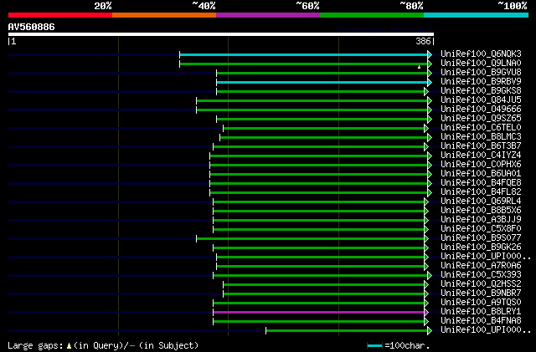
Task: Open the UniRef100_B8LRY1 hit link
Action: coord(481,312)
